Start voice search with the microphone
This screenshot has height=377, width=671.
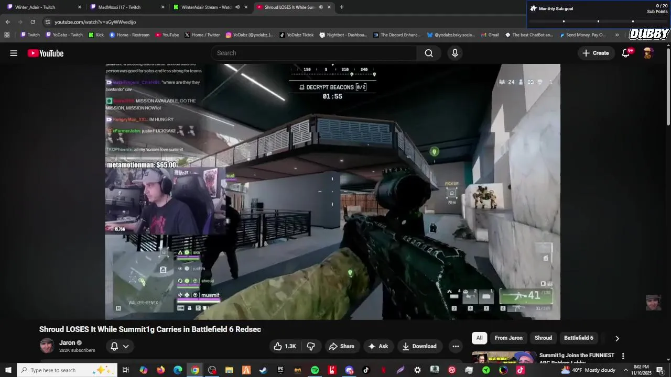(454, 53)
